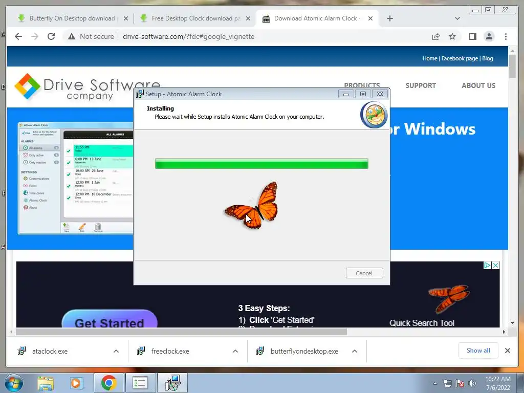Click Show all downloads
Image resolution: width=524 pixels, height=393 pixels.
(x=478, y=351)
